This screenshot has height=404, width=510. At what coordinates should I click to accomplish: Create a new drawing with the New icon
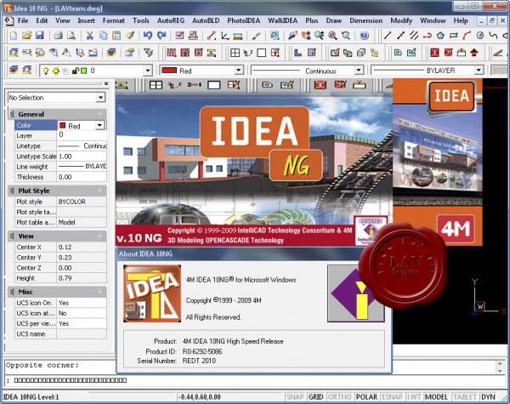[14, 35]
